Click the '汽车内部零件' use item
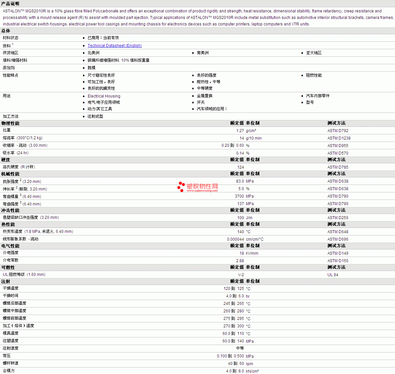The height and width of the screenshot is (374, 395). (x=318, y=96)
